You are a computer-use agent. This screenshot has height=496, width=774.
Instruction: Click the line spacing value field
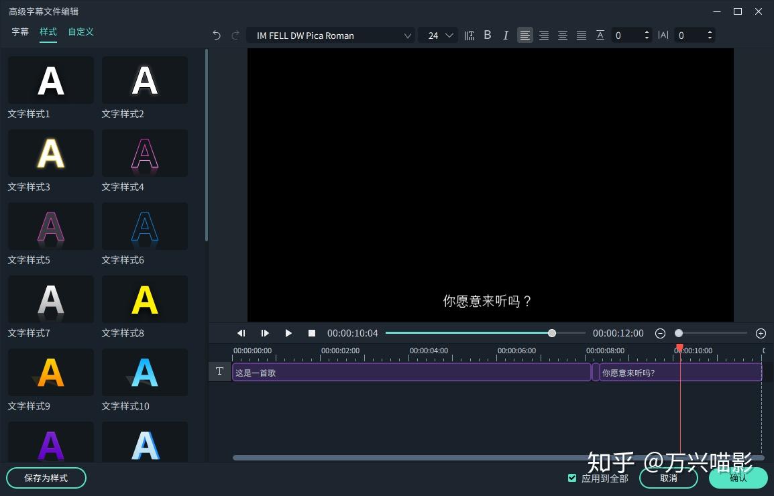(x=631, y=35)
